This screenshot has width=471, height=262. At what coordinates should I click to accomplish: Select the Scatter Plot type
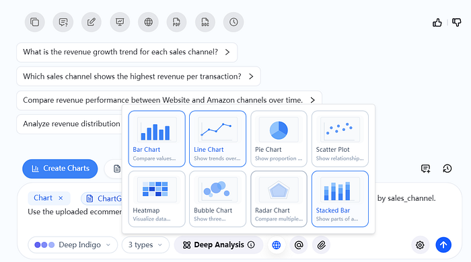(x=340, y=139)
